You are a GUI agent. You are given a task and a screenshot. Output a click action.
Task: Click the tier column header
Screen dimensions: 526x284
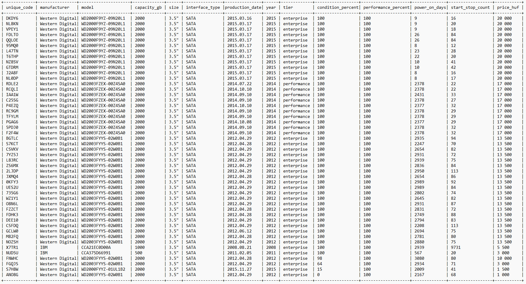288,7
